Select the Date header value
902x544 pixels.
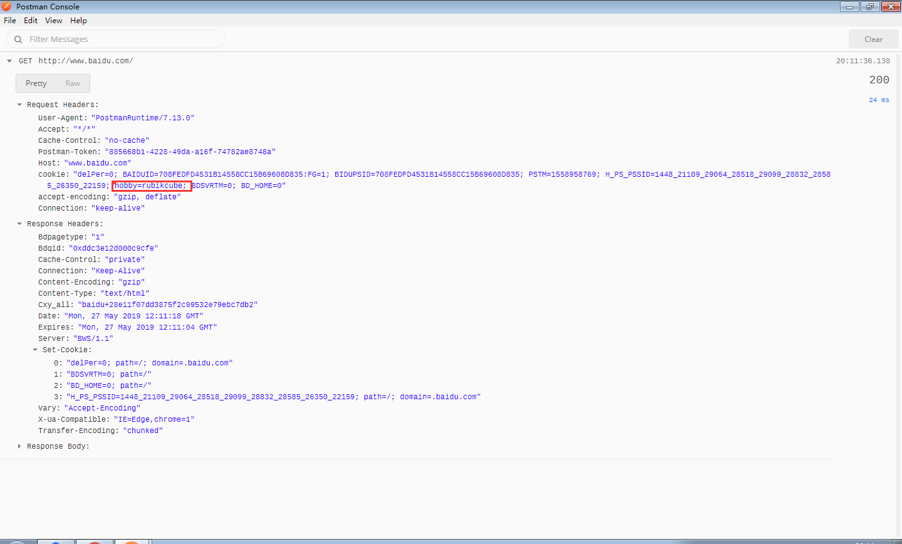click(133, 316)
